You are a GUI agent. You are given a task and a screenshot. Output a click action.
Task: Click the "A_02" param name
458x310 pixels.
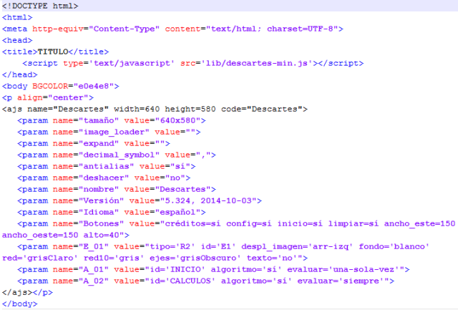click(94, 281)
